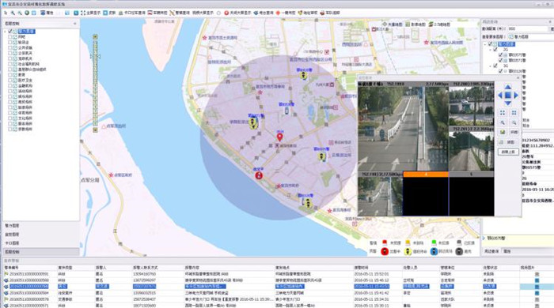Select the incident row timed 15:52:01
Image resolution: width=554 pixels, height=308 pixels.
tap(279, 274)
